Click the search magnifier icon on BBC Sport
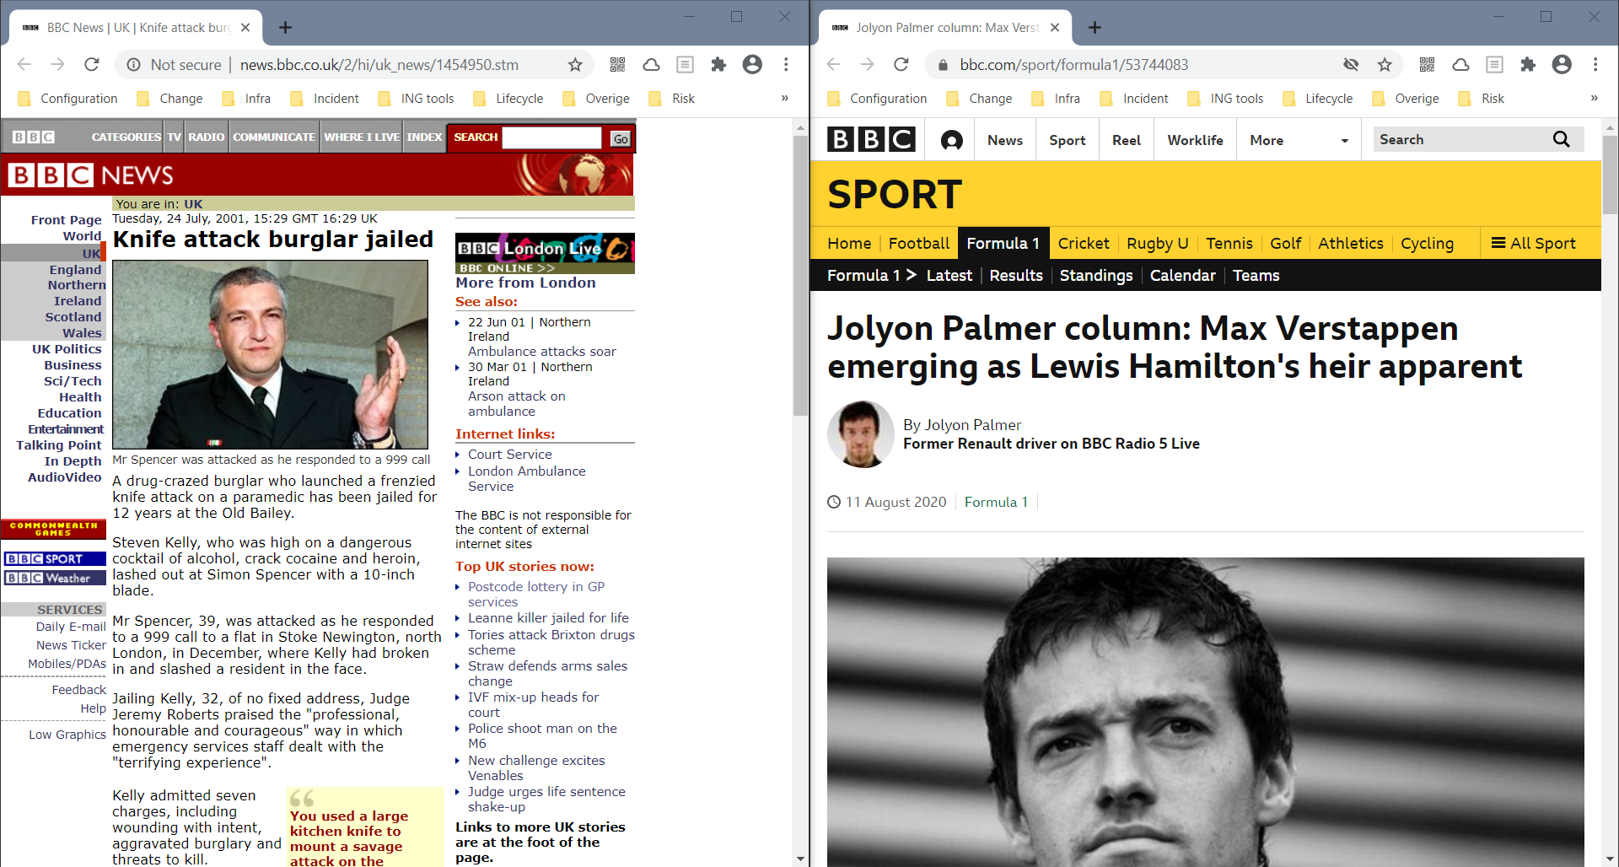This screenshot has height=867, width=1619. tap(1561, 140)
